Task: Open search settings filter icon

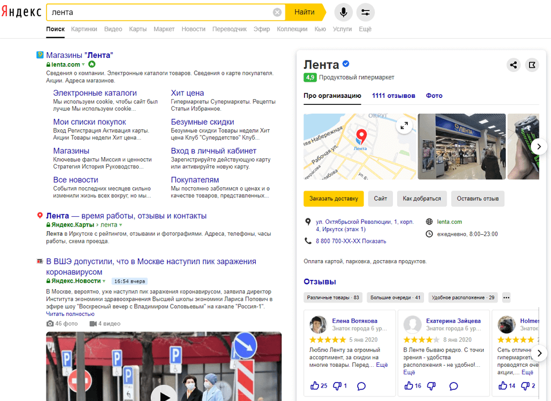Action: [365, 12]
